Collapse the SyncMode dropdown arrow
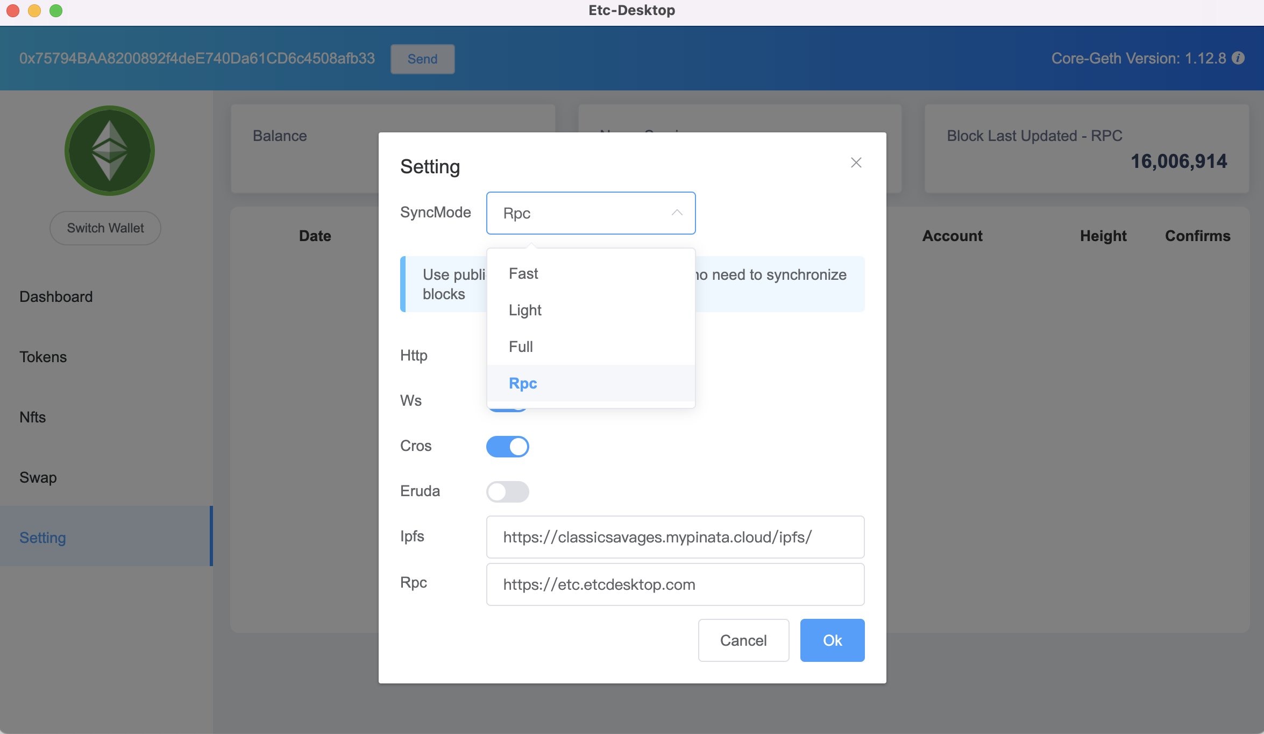The height and width of the screenshot is (734, 1264). click(677, 213)
